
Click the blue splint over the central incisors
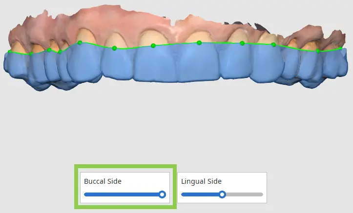177,64
